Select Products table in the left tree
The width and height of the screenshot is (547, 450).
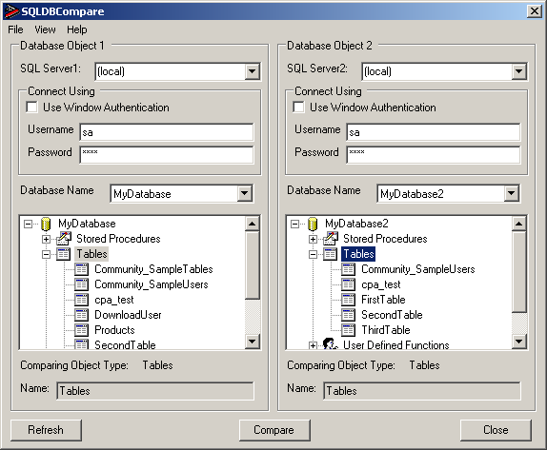114,330
